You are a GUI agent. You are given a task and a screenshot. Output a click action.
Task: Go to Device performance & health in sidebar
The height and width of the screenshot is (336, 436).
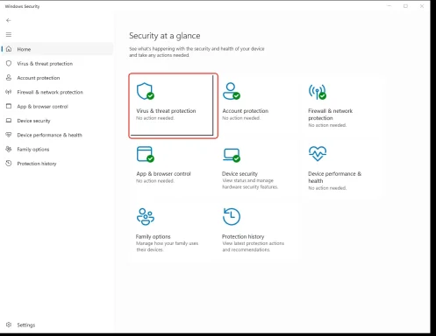pos(49,135)
